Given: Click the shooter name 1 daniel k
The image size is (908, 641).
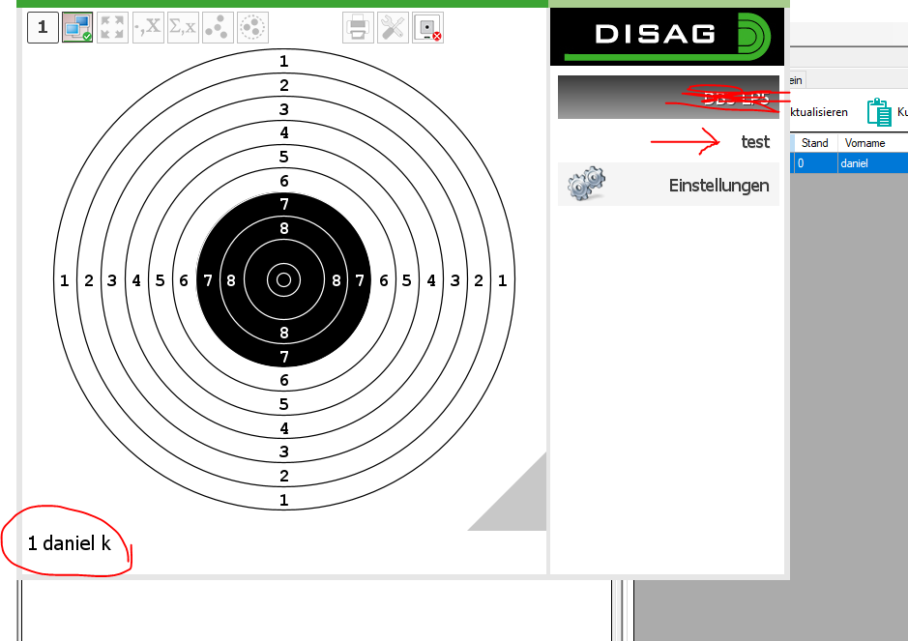Looking at the screenshot, I should [x=69, y=543].
